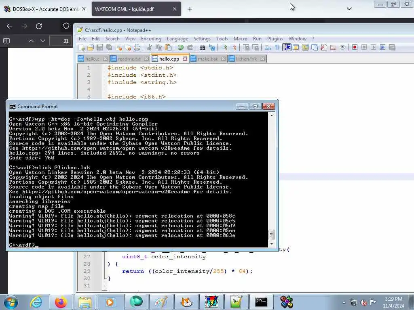Switch to the readme.txt tab
Viewport: 414px width, 310px height.
tap(129, 59)
